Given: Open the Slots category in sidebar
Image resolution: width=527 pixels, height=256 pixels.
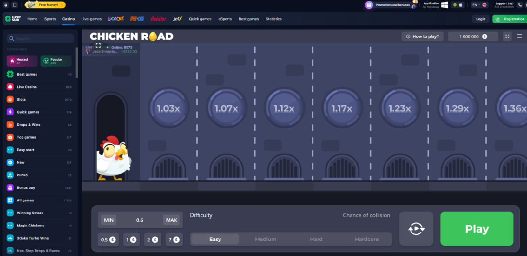Looking at the screenshot, I should (21, 99).
